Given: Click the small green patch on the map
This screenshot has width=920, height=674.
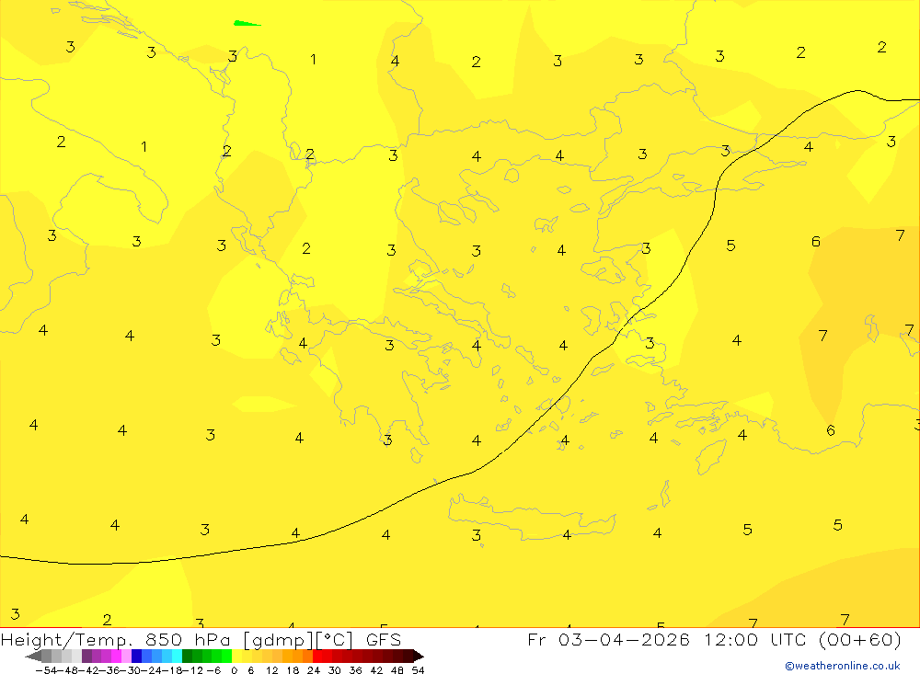Looking at the screenshot, I should 247,24.
